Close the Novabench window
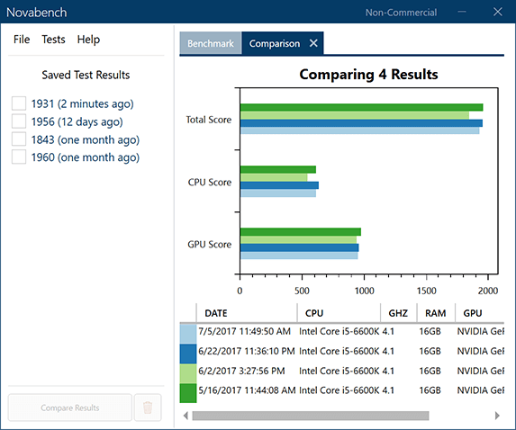Viewport: 516px width, 430px height. pos(498,12)
